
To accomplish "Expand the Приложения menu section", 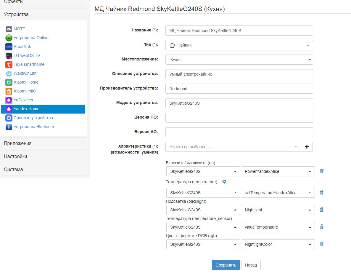I will tap(44, 143).
